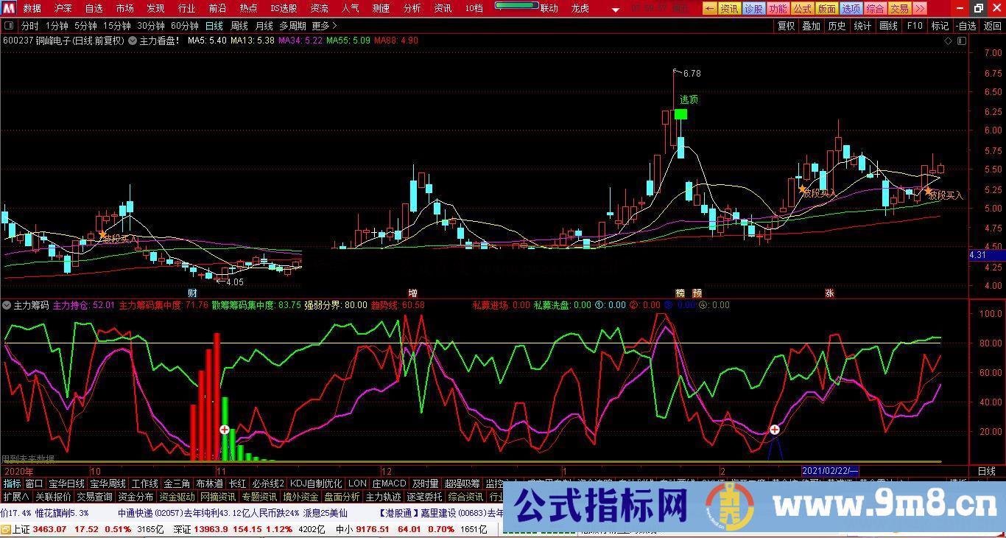Open the DS选股 menu
Viewport: 1006px width, 538px height.
click(284, 9)
